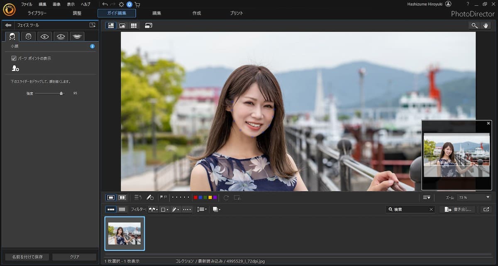This screenshot has height=266, width=498.
Task: Open the ヘルプ menu
Action: [85, 4]
